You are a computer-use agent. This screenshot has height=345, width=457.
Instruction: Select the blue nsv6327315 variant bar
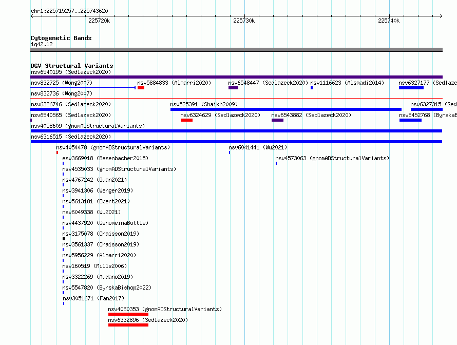click(427, 109)
